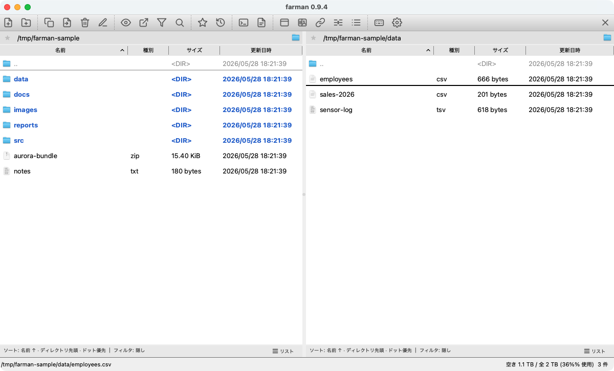Click the '180 bytes' size cell
Viewport: 614px width, 371px height.
tap(186, 171)
